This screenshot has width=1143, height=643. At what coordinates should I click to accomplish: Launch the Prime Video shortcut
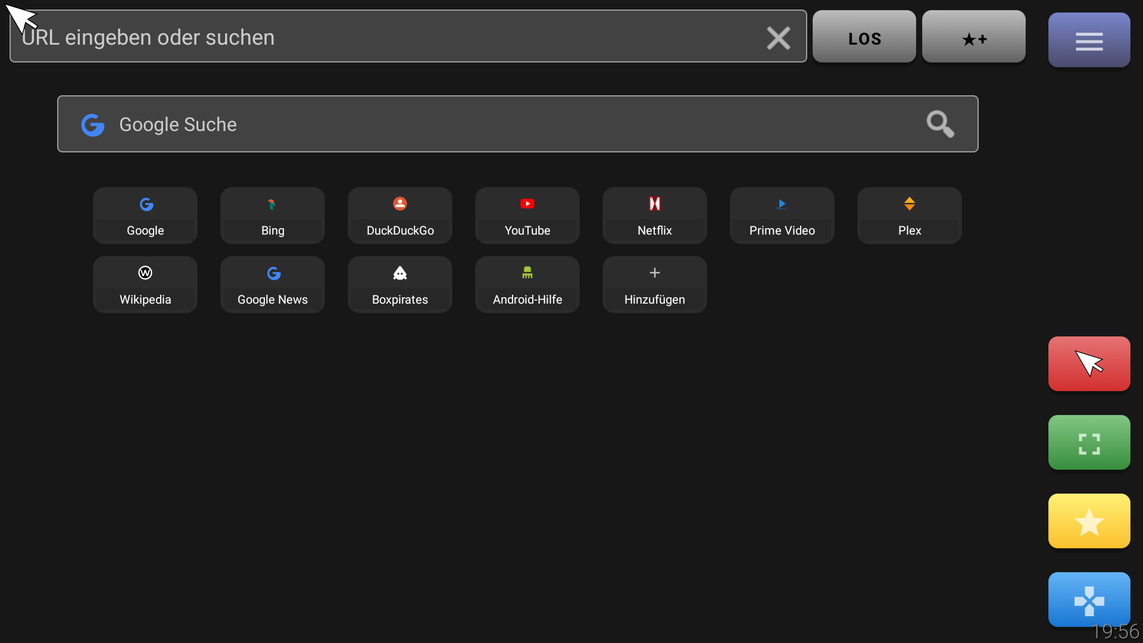[782, 216]
